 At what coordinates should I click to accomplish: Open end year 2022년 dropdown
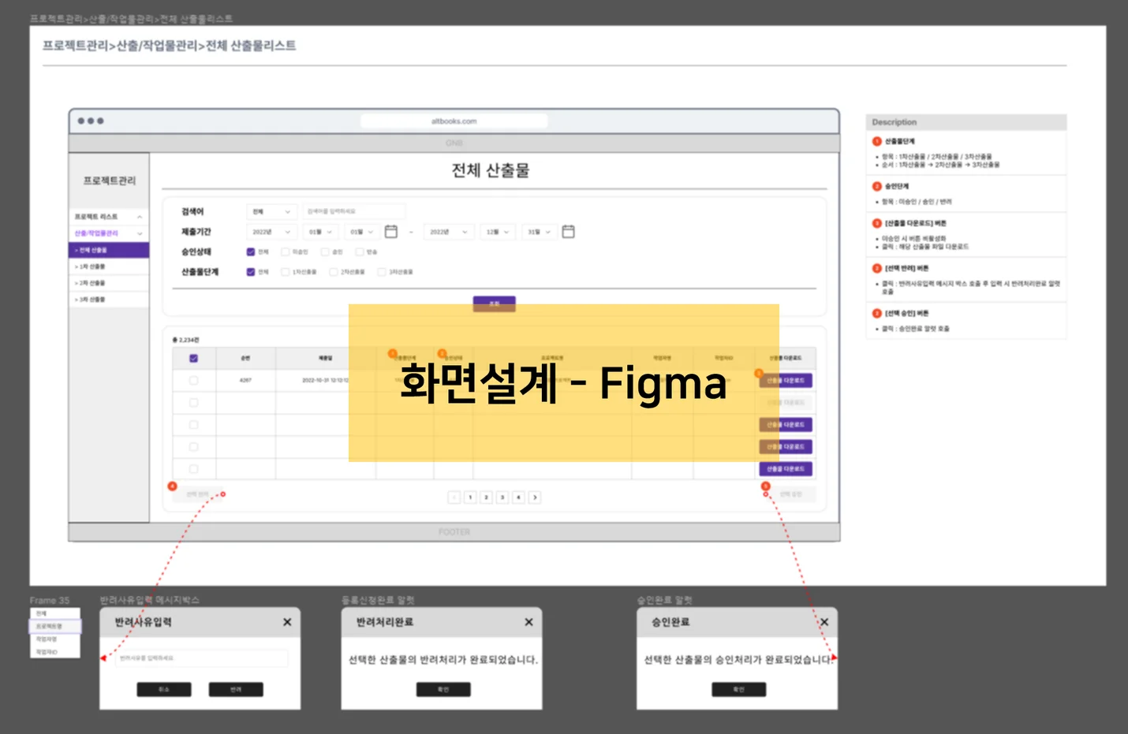click(x=450, y=232)
